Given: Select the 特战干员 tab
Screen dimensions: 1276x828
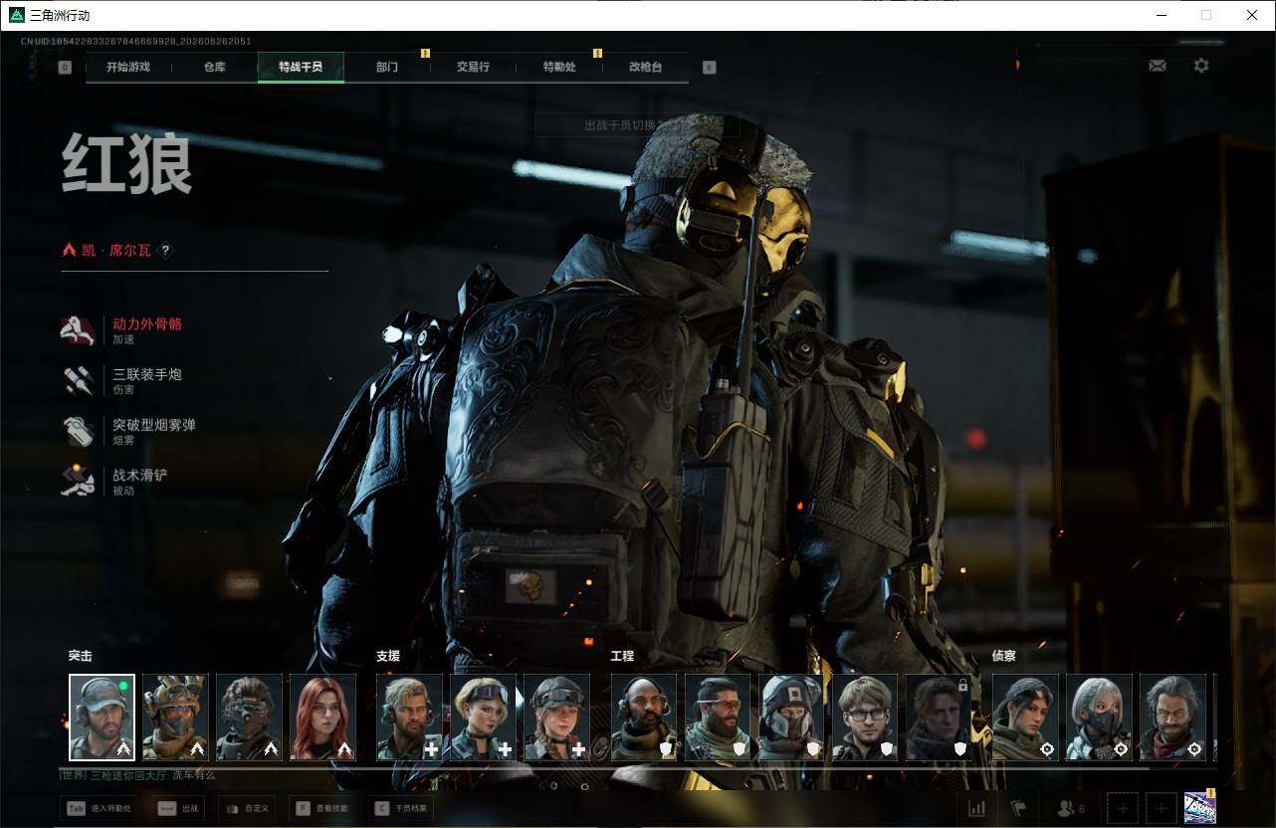Looking at the screenshot, I should click(301, 68).
